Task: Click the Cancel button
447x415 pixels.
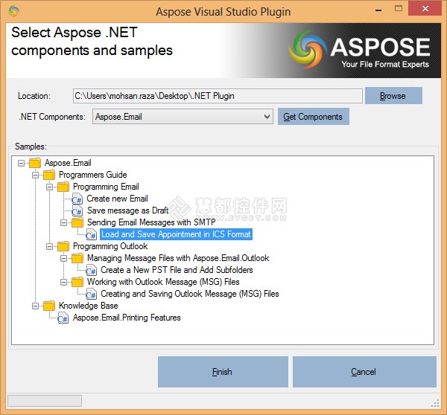Action: 364,372
